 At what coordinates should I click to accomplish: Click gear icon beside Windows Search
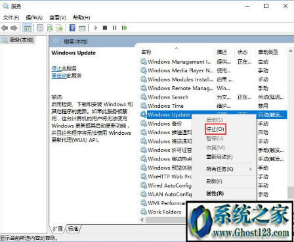[x=144, y=97]
